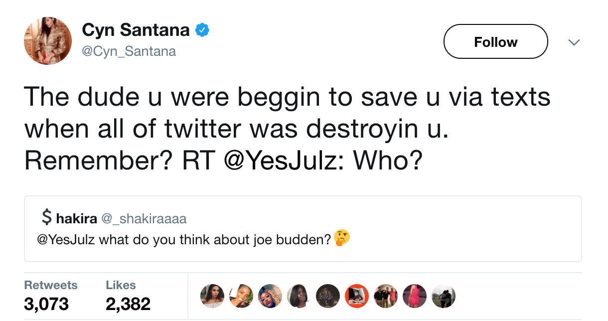Click the blue verified badge icon
608x321 pixels.
(201, 30)
